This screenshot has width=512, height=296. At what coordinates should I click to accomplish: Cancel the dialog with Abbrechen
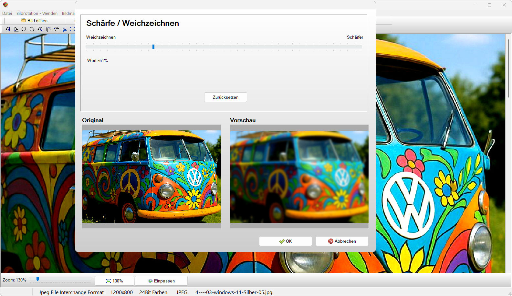[342, 241]
